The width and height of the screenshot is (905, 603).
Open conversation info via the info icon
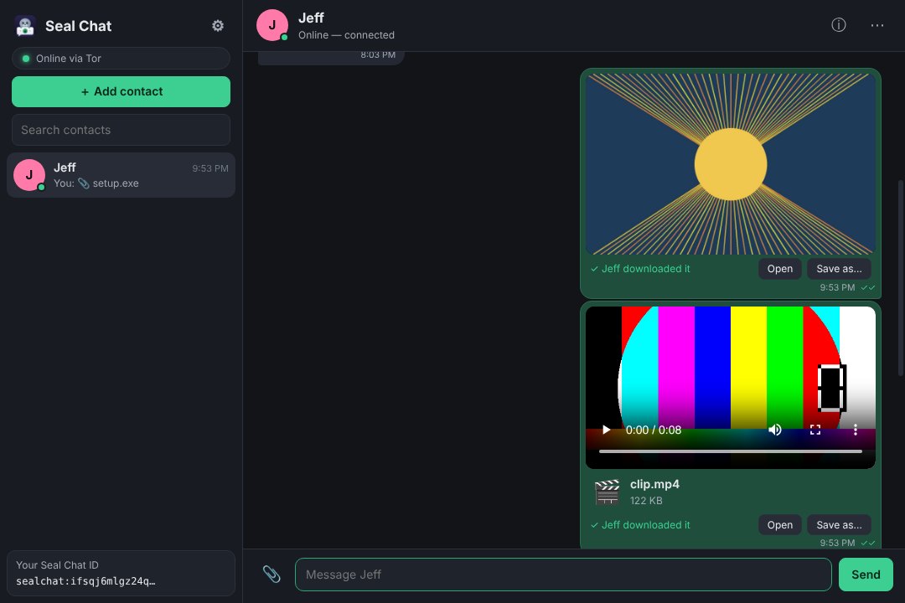click(x=838, y=25)
